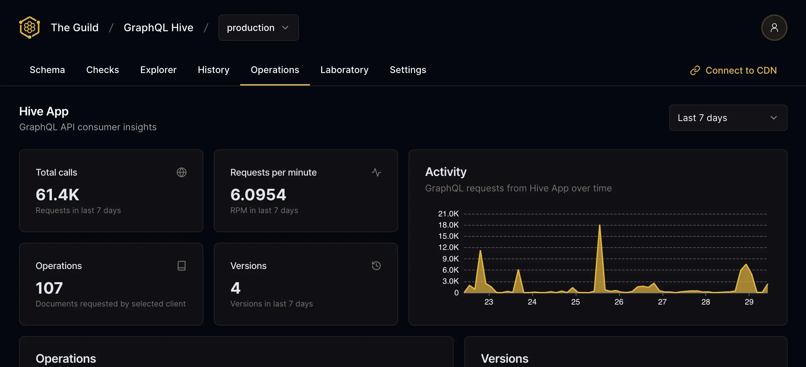Viewport: 806px width, 367px height.
Task: Open the GraphQL Hive project breadcrumb
Action: [x=159, y=28]
